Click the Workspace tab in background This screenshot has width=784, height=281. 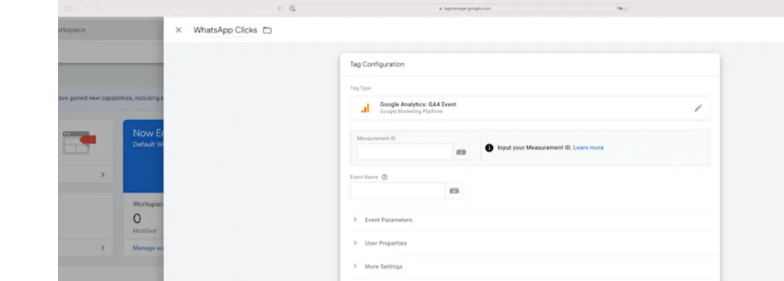coord(72,30)
